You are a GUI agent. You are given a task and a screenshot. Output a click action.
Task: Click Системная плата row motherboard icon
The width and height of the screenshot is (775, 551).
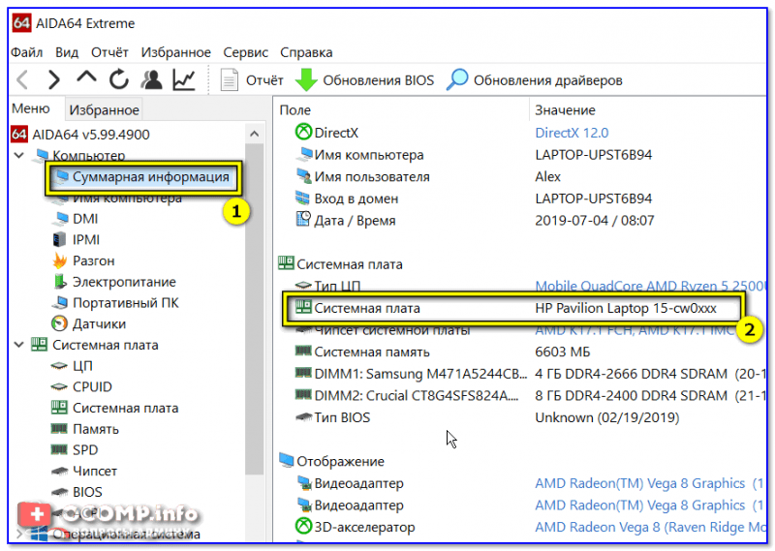point(303,307)
